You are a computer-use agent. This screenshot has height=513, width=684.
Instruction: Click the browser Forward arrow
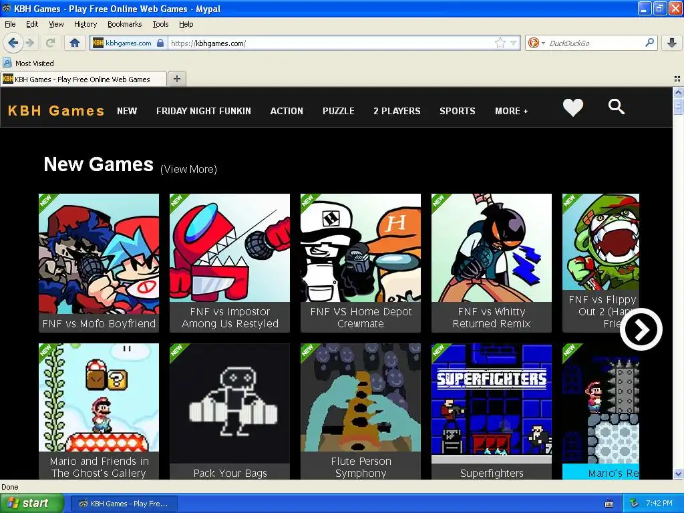30,43
